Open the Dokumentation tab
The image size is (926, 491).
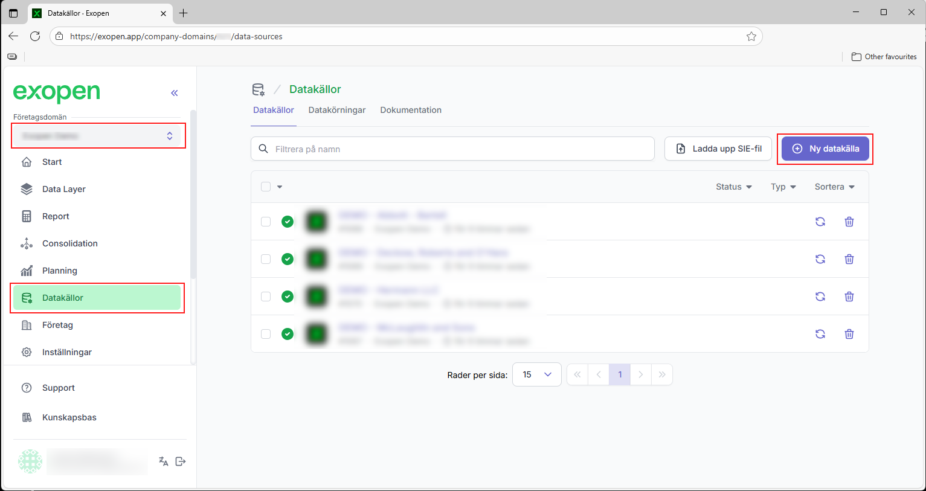(410, 110)
